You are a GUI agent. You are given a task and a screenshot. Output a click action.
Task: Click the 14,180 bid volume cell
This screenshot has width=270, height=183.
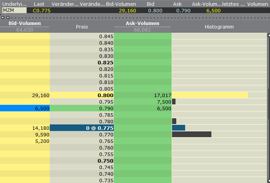[x=25, y=128]
